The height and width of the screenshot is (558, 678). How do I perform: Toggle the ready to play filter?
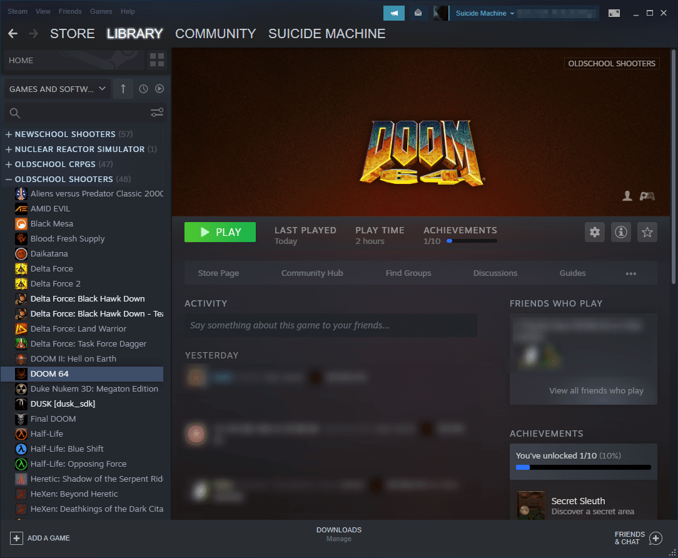(159, 89)
